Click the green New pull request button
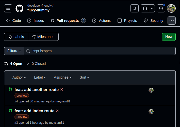Image resolution: width=180 pixels, height=127 pixels. pos(169,37)
